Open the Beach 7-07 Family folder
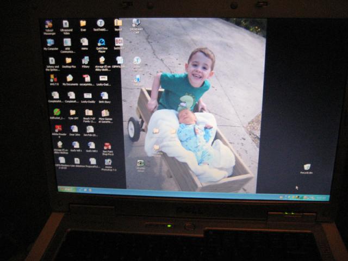 coord(89,116)
